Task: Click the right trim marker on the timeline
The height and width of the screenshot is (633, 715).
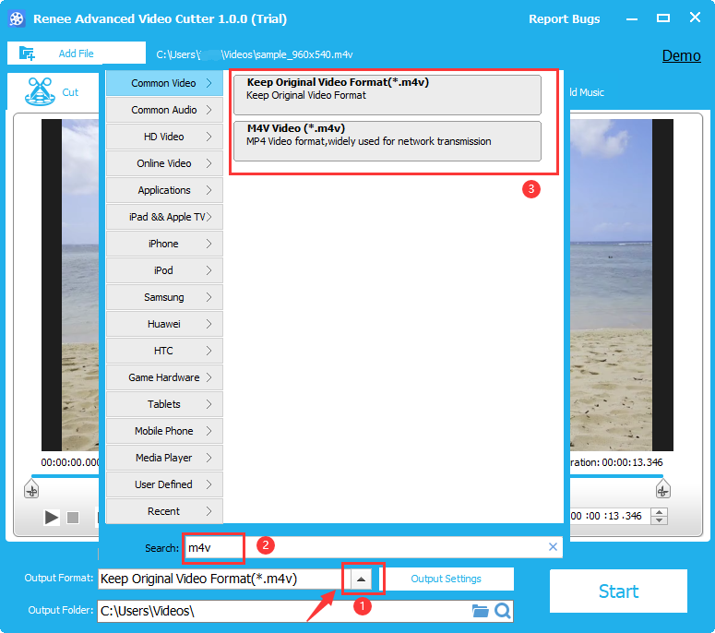Action: 661,489
